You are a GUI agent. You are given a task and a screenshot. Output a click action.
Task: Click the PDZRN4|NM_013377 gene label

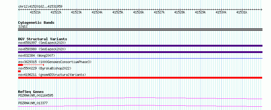pos(33,103)
